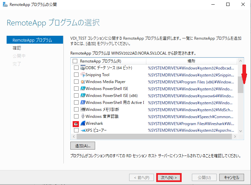Select the 完了 wizard step

click(x=17, y=64)
